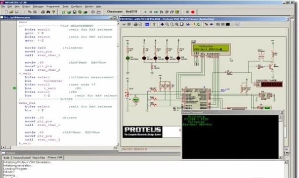The image size is (299, 178).
Task: Pause the simulation using the halt icon
Action: (151, 12)
